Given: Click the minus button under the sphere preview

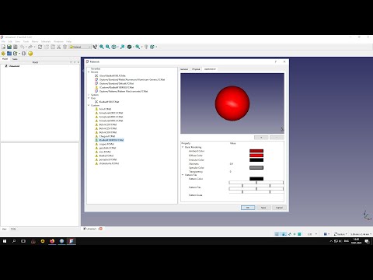Looking at the screenshot, I should (x=277, y=138).
